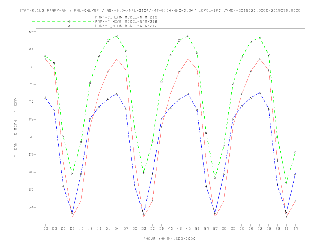
Task: Click the blue dashed legend line sample
Action: tap(63, 26)
